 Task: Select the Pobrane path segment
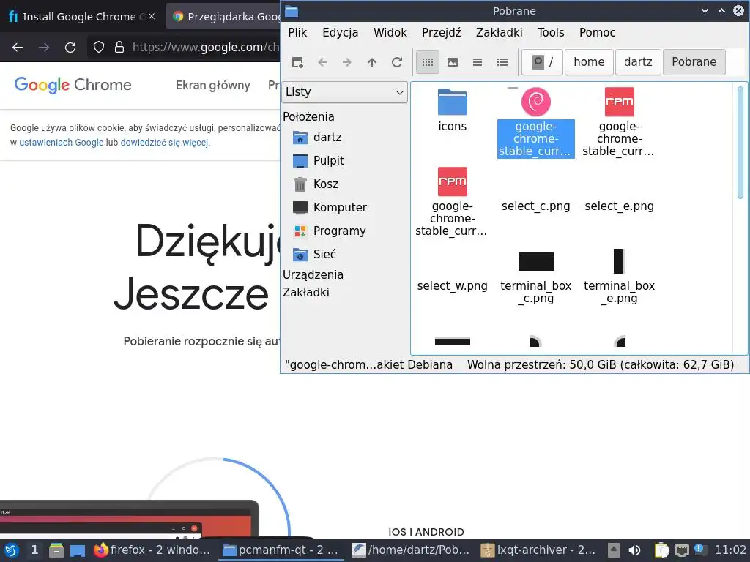pyautogui.click(x=694, y=62)
